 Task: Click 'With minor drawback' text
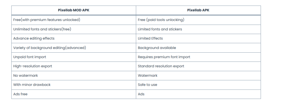pyautogui.click(x=32, y=85)
